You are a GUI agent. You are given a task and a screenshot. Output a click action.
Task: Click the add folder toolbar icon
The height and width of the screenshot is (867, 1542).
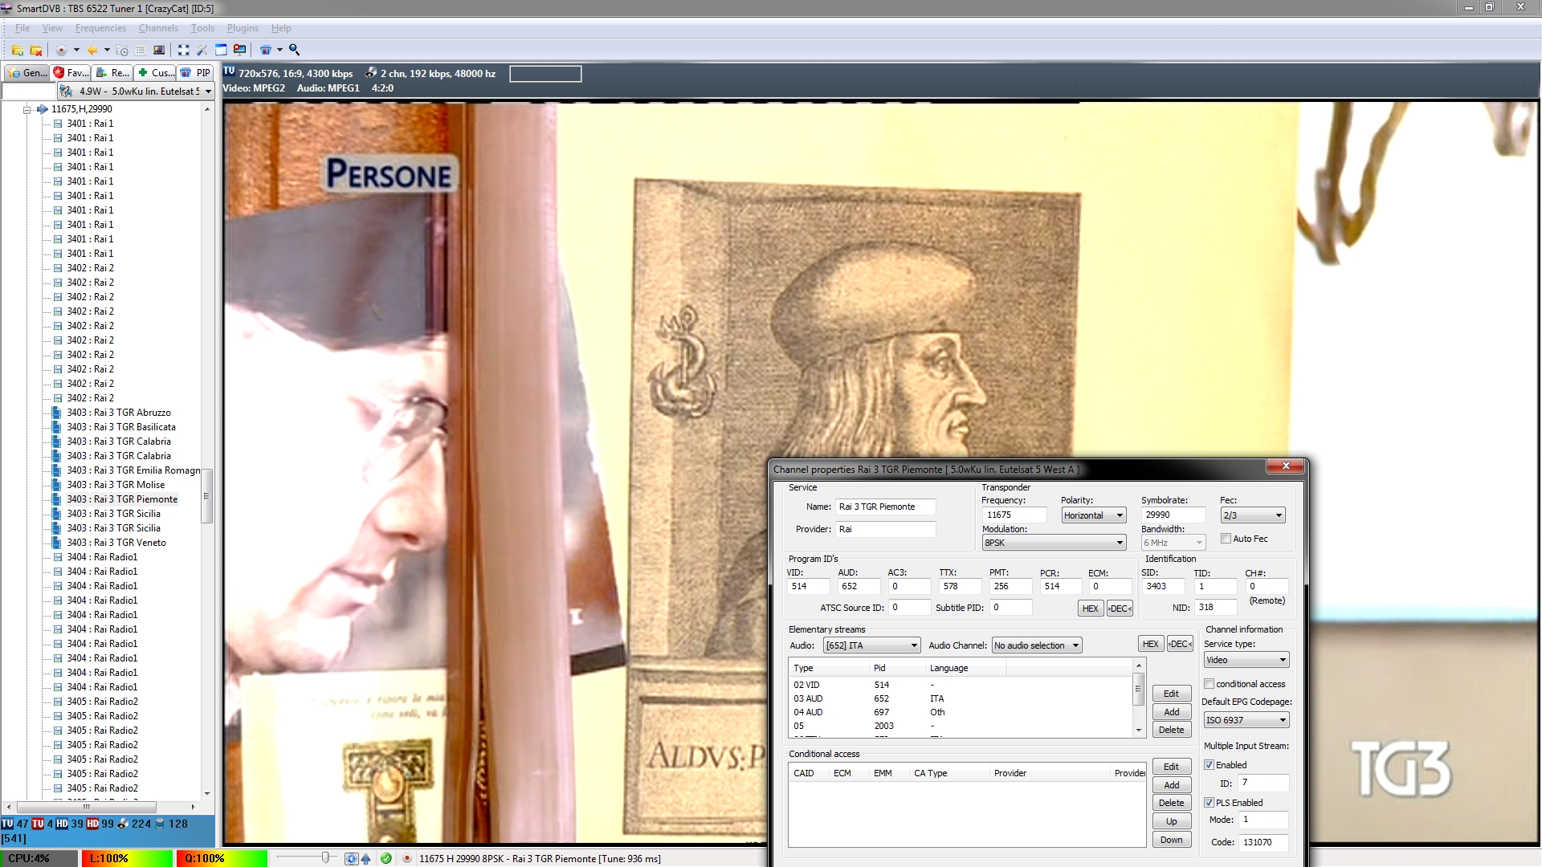tap(17, 50)
